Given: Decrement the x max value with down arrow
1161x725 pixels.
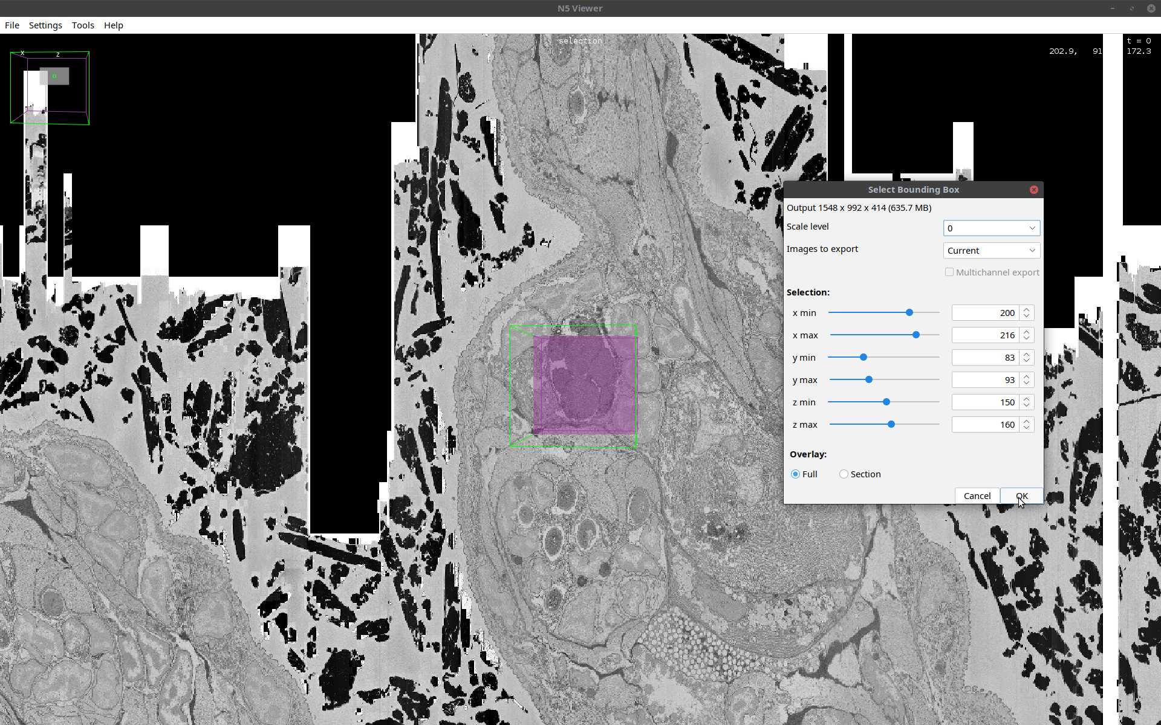Looking at the screenshot, I should click(1027, 339).
